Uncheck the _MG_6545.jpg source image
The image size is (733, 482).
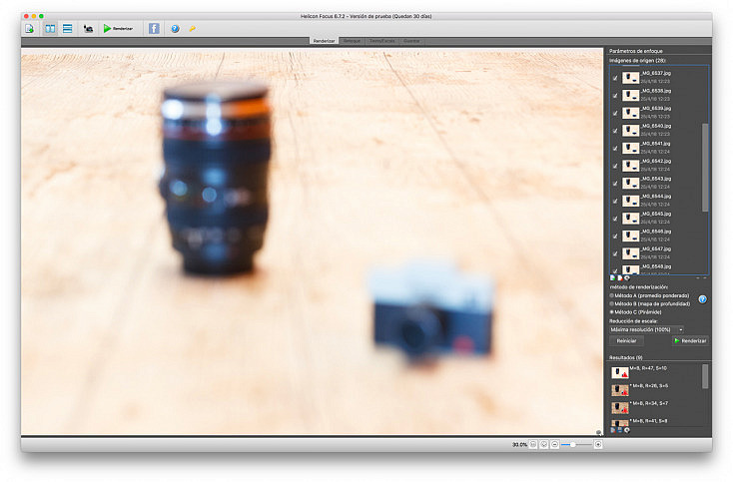pyautogui.click(x=615, y=220)
